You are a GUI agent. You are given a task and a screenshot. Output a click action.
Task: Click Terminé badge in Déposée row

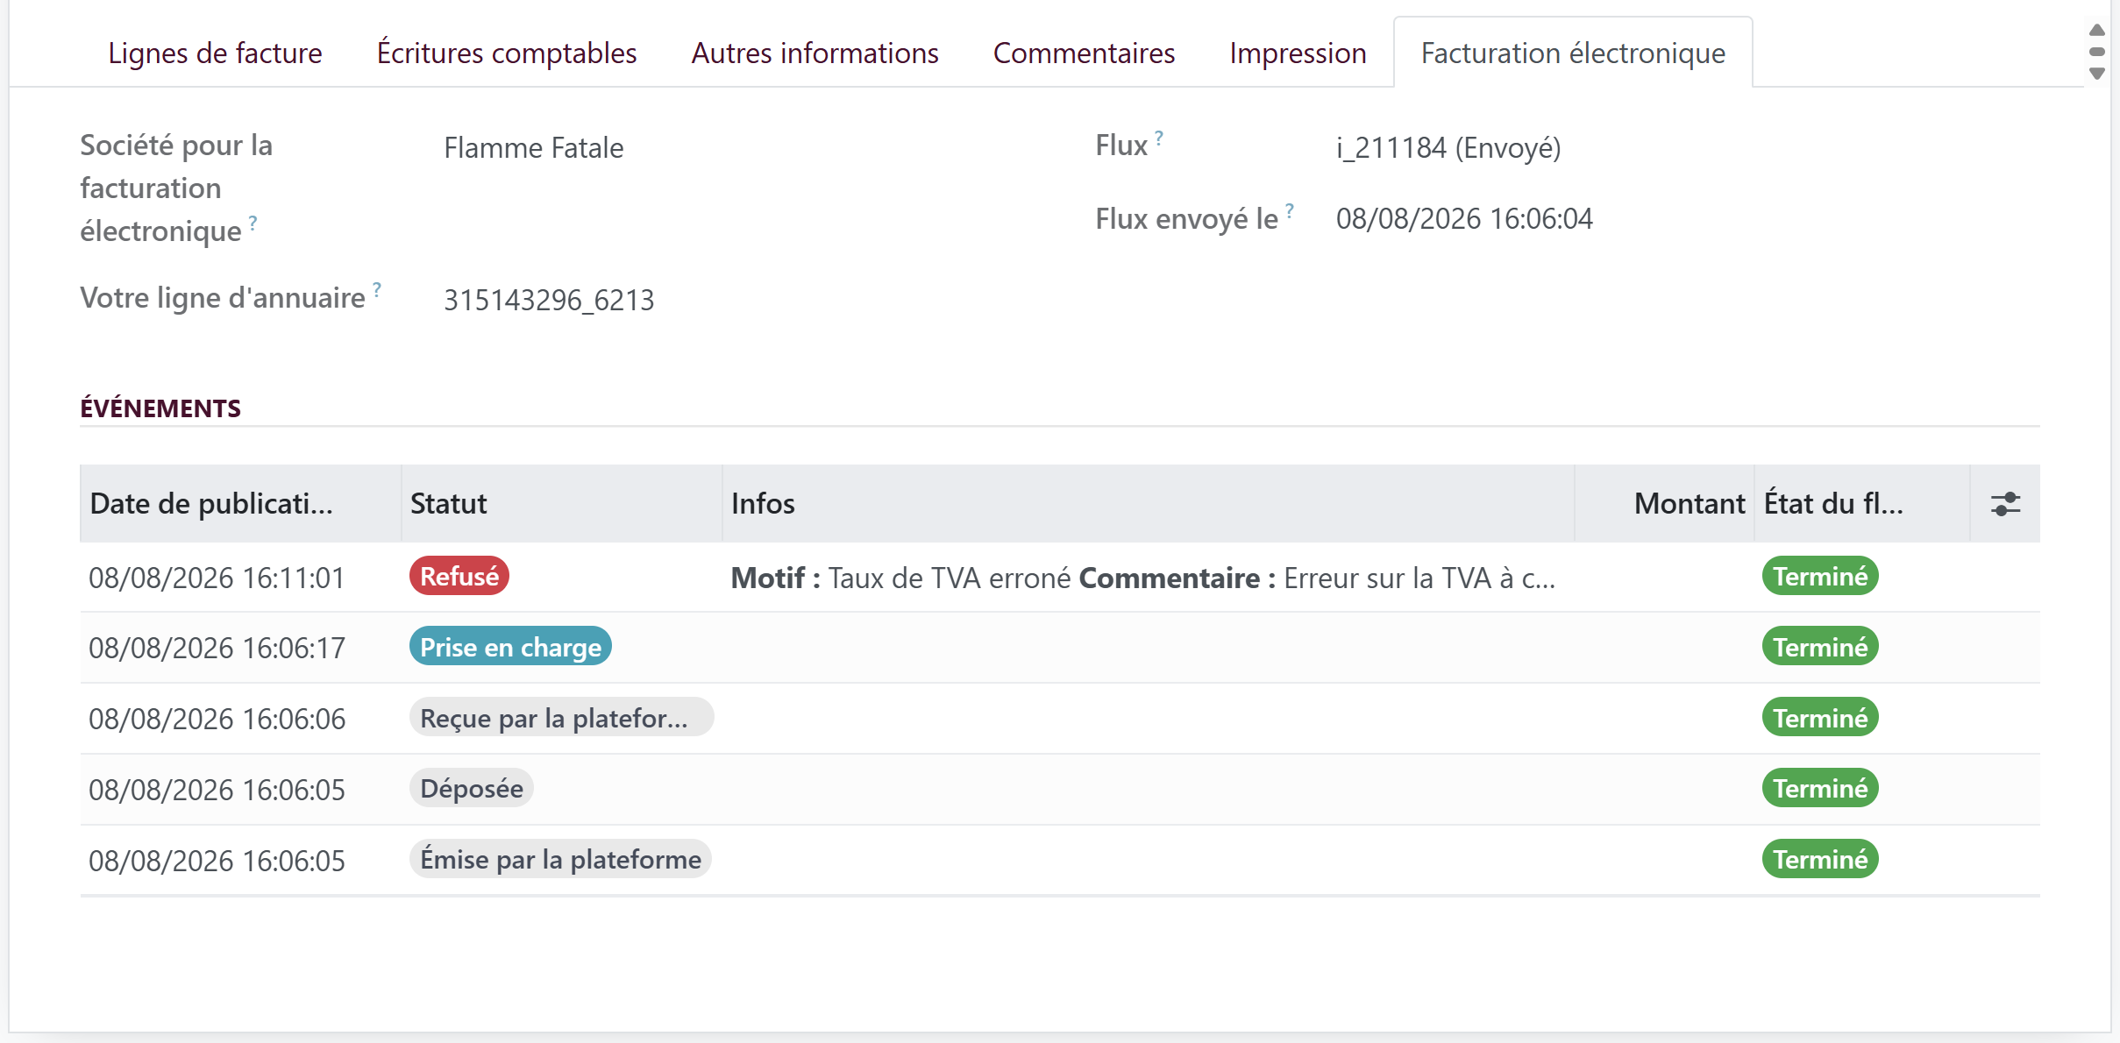(x=1820, y=788)
